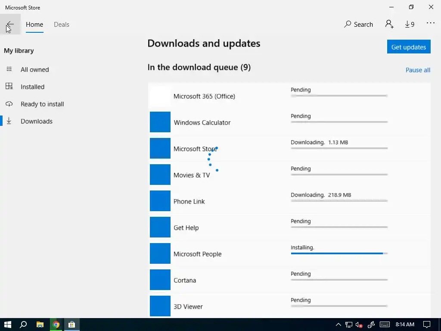Click the taskbar search icon

pyautogui.click(x=23, y=325)
